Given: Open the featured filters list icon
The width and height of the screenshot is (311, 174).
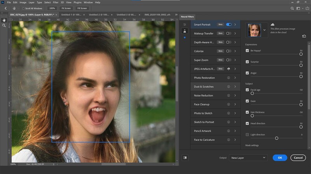Looking at the screenshot, I should [x=185, y=25].
